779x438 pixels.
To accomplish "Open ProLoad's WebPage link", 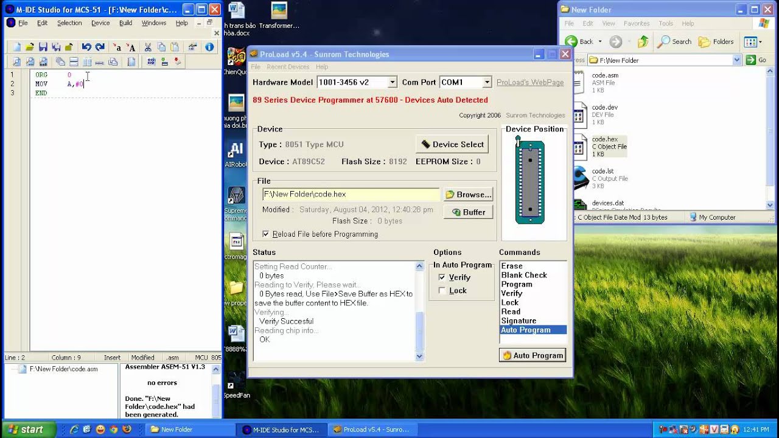I will click(x=530, y=82).
